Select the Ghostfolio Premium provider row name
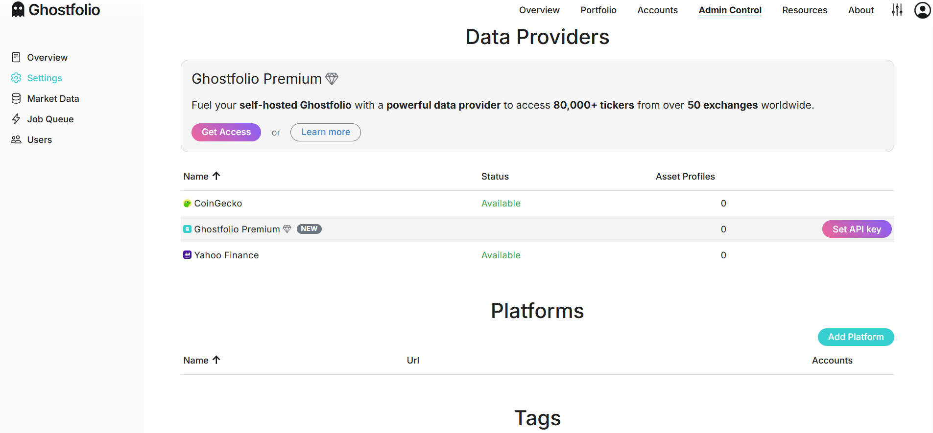This screenshot has width=933, height=433. [x=237, y=229]
